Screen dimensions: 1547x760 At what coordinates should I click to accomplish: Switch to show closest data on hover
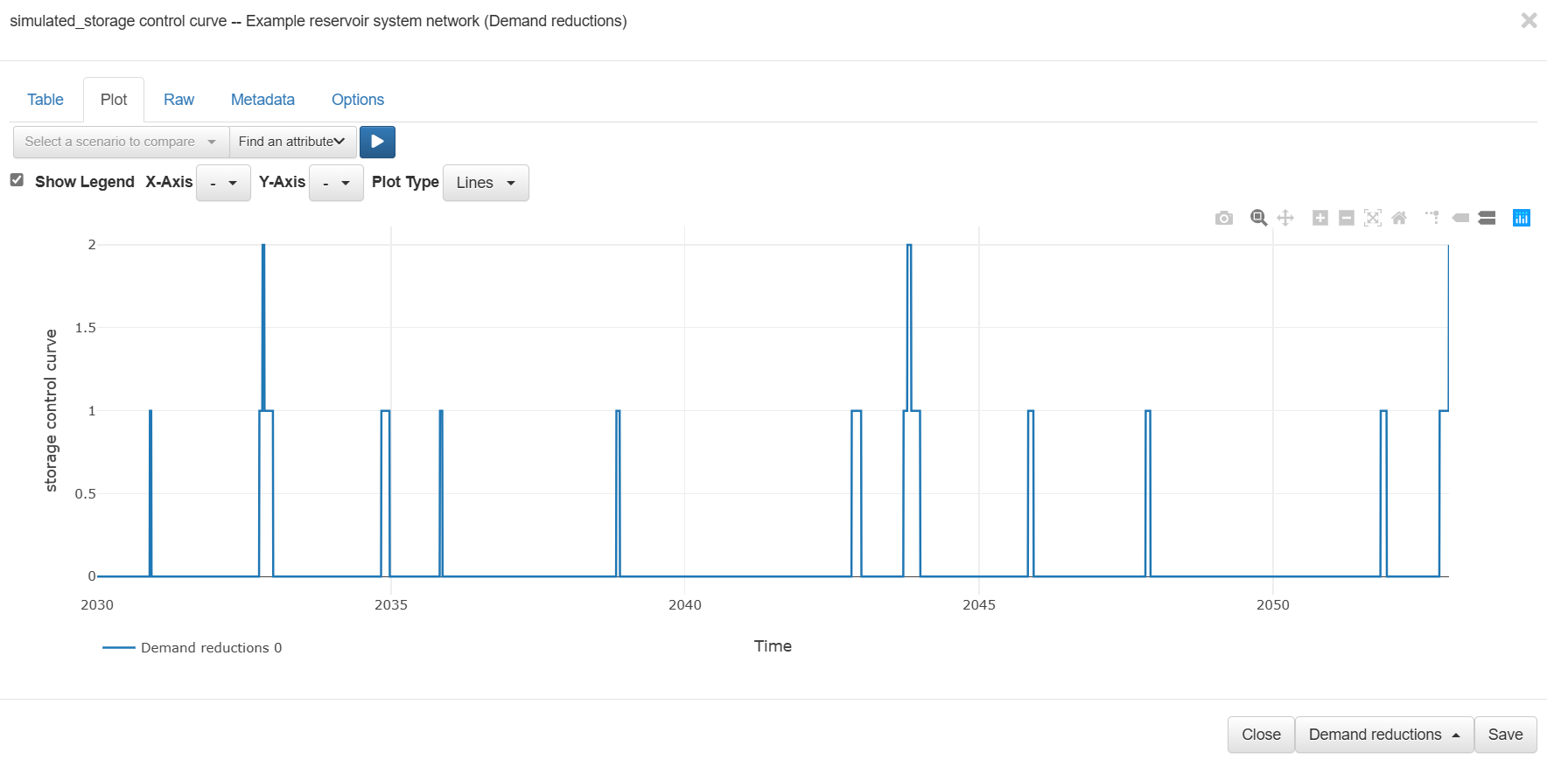(x=1460, y=218)
